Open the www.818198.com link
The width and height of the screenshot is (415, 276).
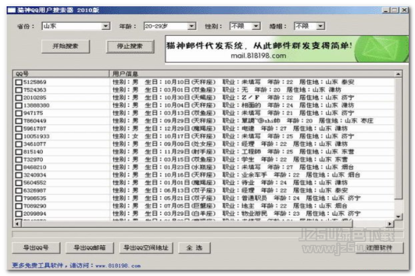(118, 266)
